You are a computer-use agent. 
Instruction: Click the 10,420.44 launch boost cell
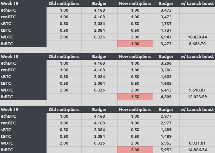coord(197,37)
